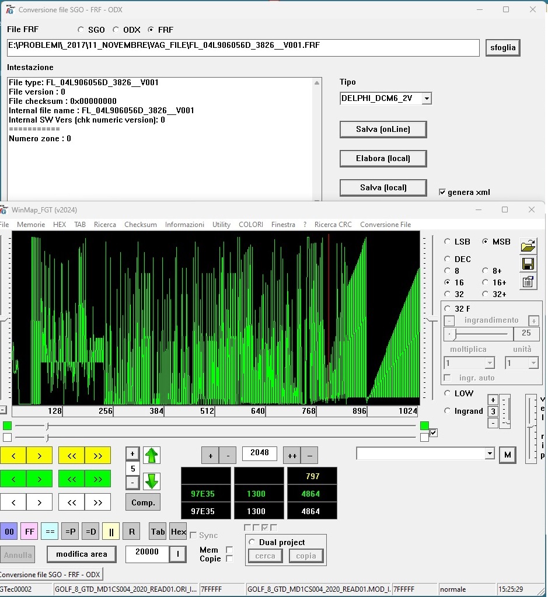Click the open folder icon
This screenshot has height=597, width=548.
[528, 245]
